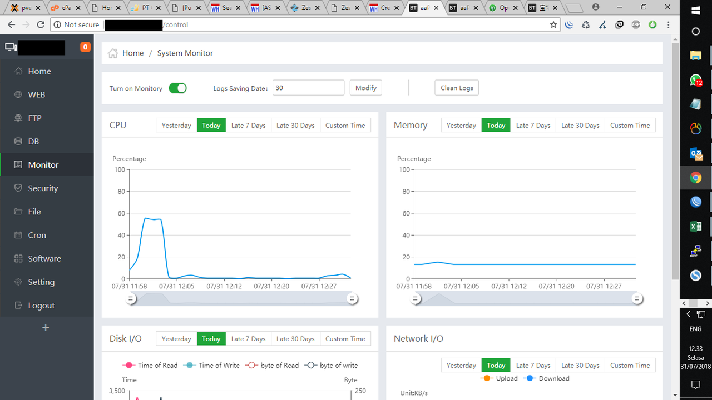This screenshot has width=712, height=400.
Task: Open the Chrome three-dot menu
Action: coord(669,24)
